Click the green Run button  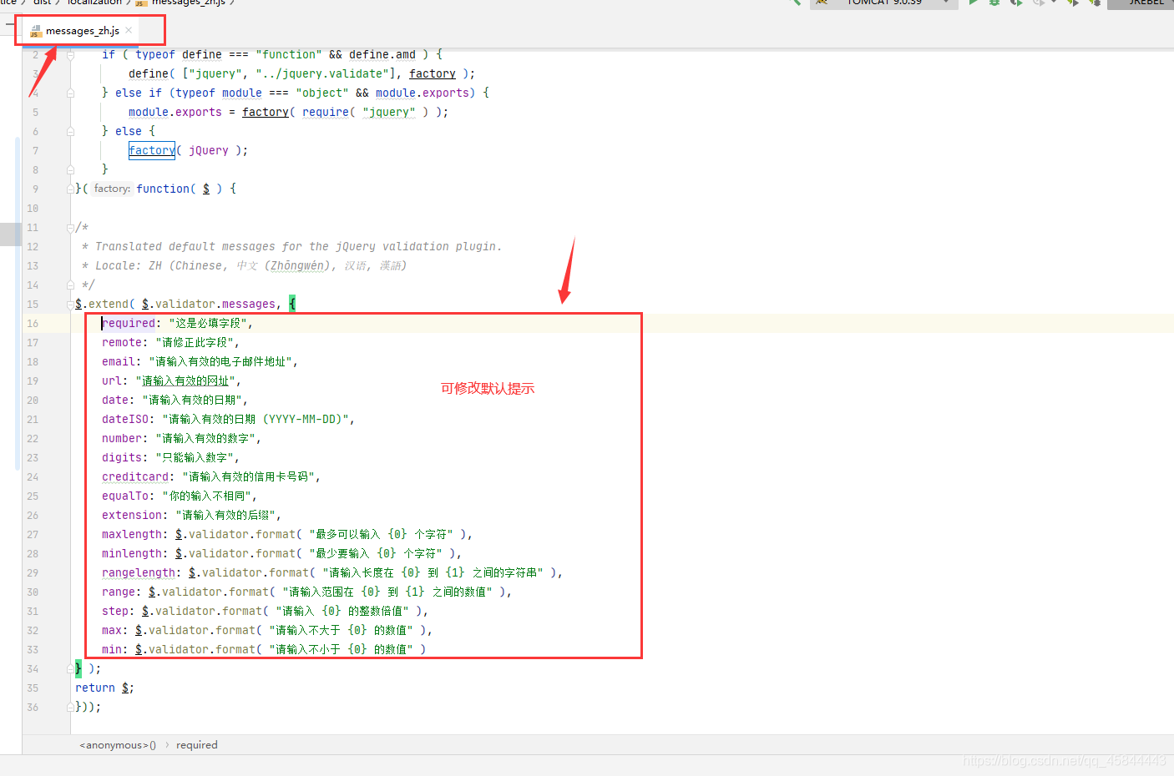coord(973,3)
